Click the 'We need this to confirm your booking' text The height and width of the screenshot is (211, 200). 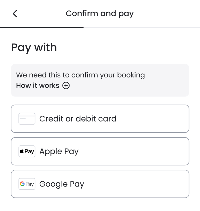coord(80,75)
